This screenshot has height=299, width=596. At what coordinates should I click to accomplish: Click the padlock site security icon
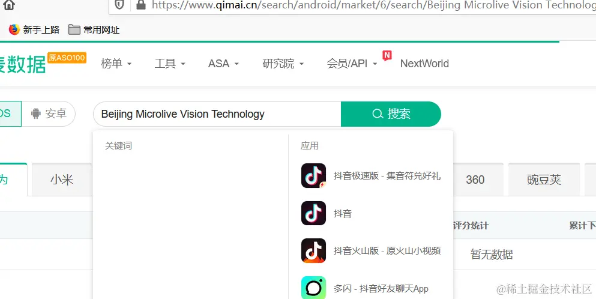[141, 5]
